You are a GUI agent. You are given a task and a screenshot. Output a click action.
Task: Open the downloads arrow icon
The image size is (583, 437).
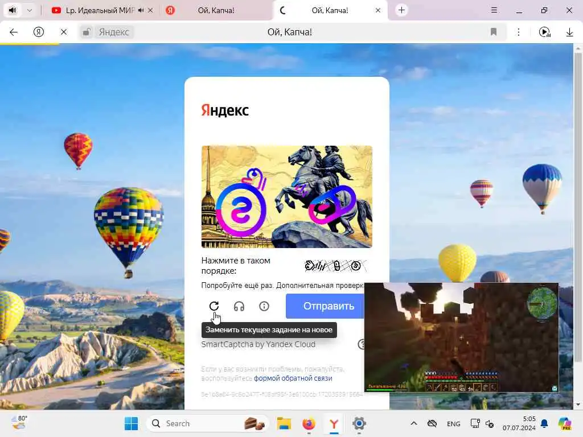pos(569,32)
